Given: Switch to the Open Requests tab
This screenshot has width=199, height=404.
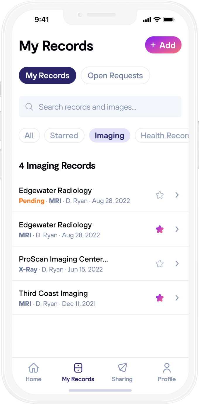Looking at the screenshot, I should (115, 76).
